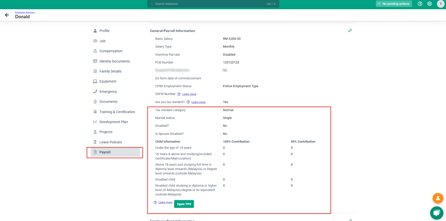Open the Employee directory breadcrumb link

25,13
